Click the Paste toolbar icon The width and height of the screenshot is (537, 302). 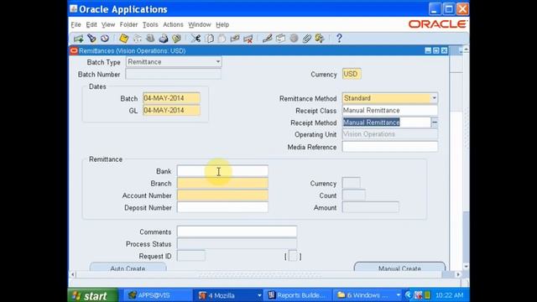point(222,39)
